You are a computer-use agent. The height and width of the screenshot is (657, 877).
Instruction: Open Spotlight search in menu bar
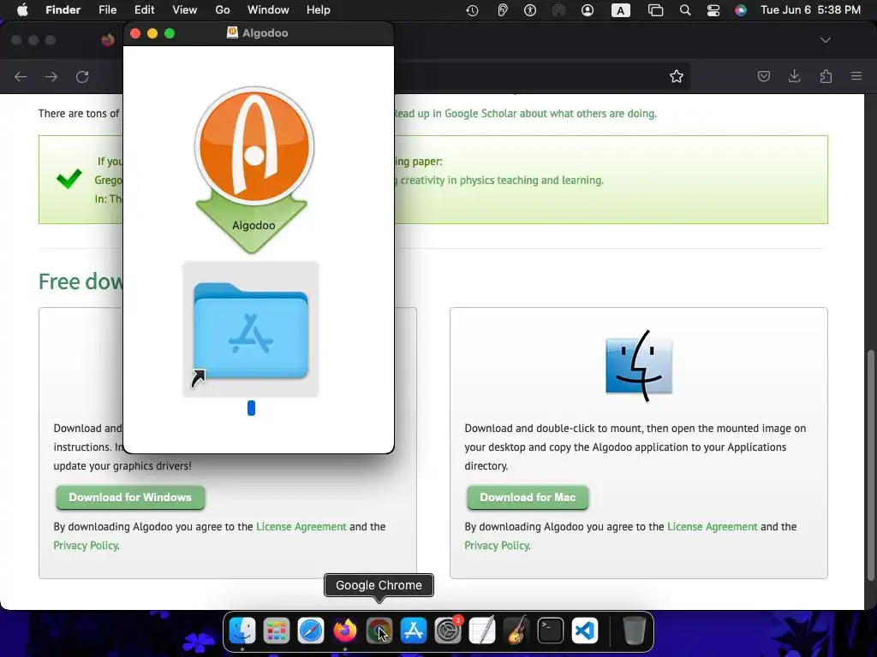pyautogui.click(x=684, y=10)
